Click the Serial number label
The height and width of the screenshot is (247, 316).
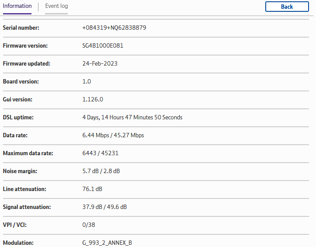(x=21, y=28)
